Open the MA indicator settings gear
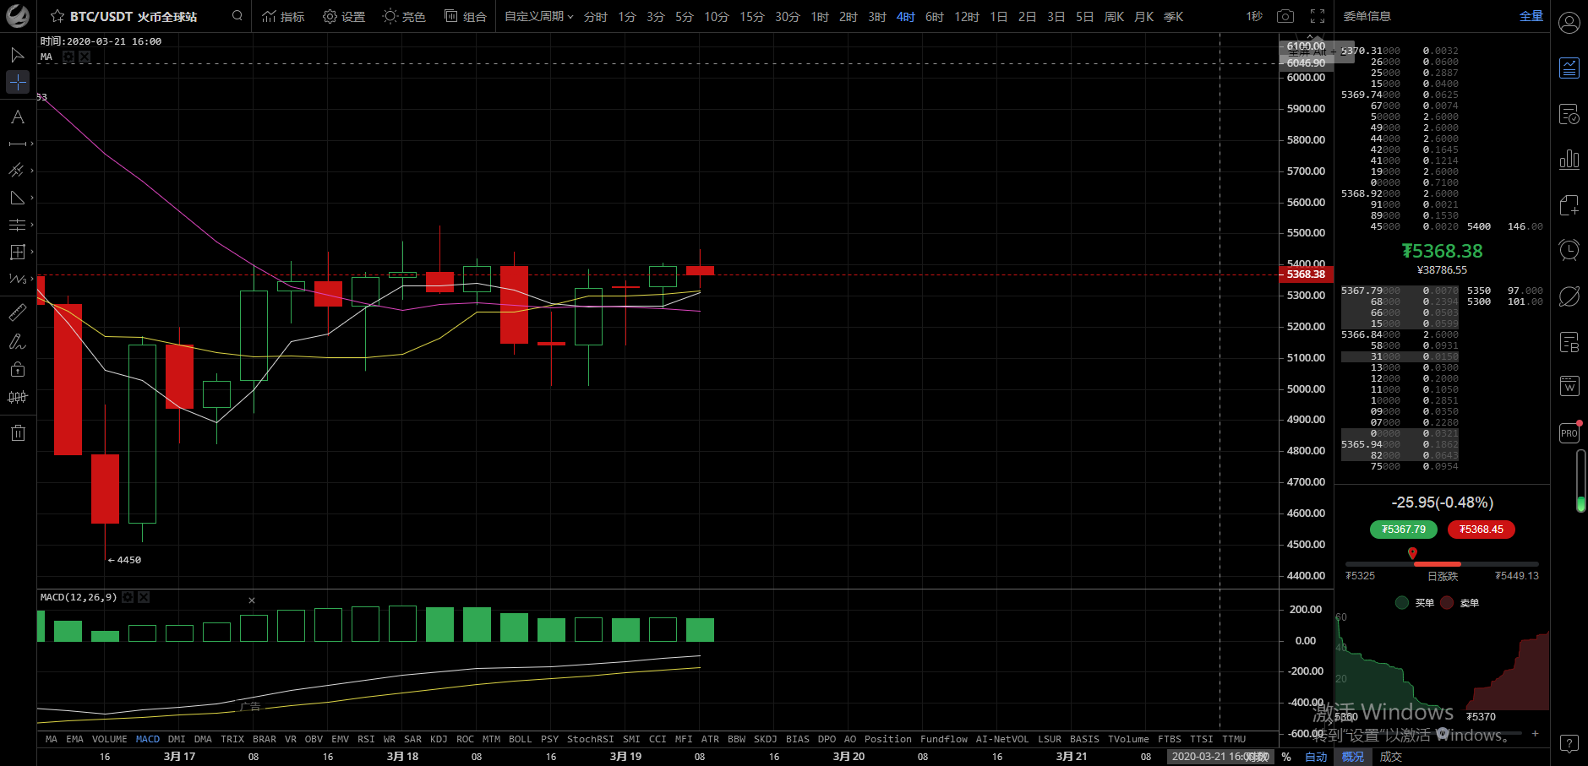 coord(68,57)
